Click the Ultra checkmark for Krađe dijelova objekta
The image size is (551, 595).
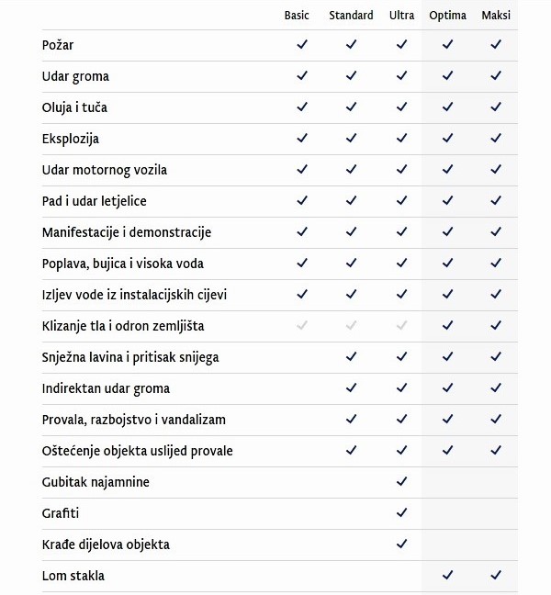click(x=401, y=544)
